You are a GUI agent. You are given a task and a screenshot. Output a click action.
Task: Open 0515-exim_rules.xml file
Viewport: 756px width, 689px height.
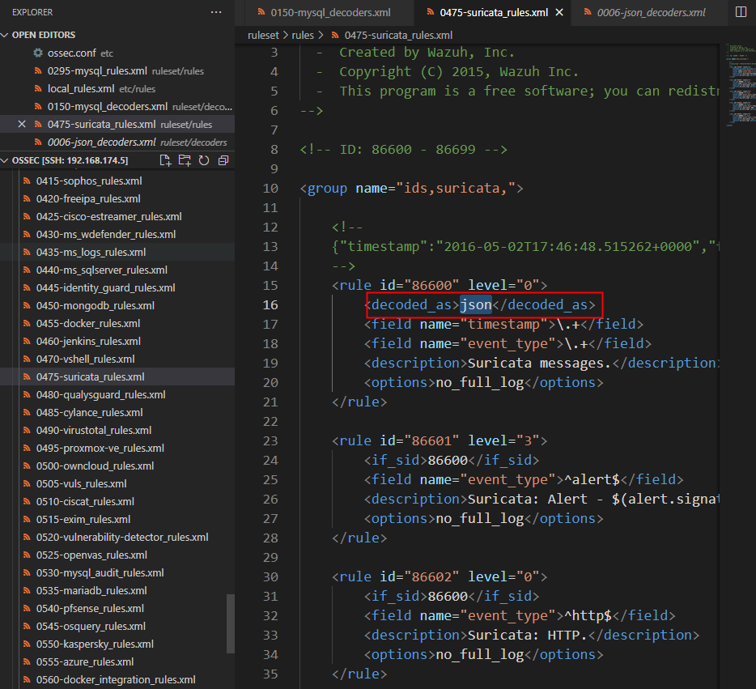coord(117,520)
